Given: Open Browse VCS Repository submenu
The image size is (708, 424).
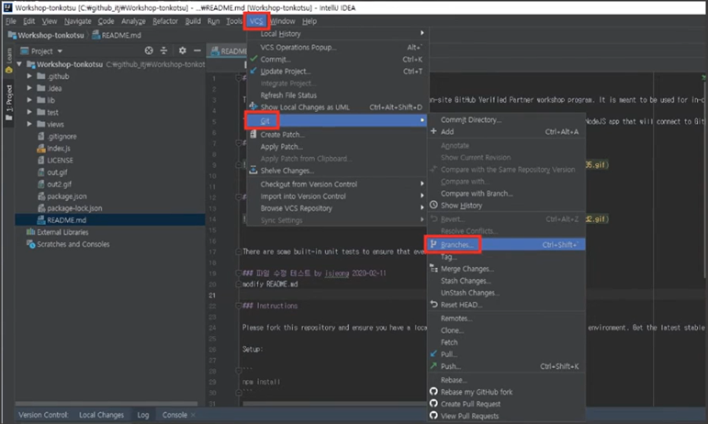Looking at the screenshot, I should pos(337,208).
